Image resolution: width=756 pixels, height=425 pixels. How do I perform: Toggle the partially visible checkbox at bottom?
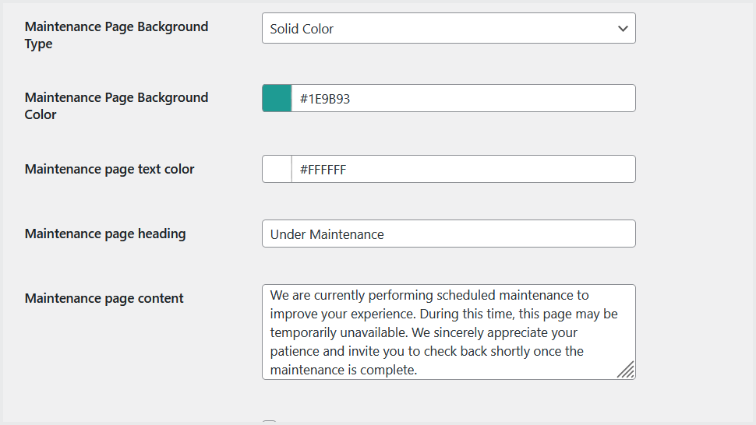[x=269, y=423]
